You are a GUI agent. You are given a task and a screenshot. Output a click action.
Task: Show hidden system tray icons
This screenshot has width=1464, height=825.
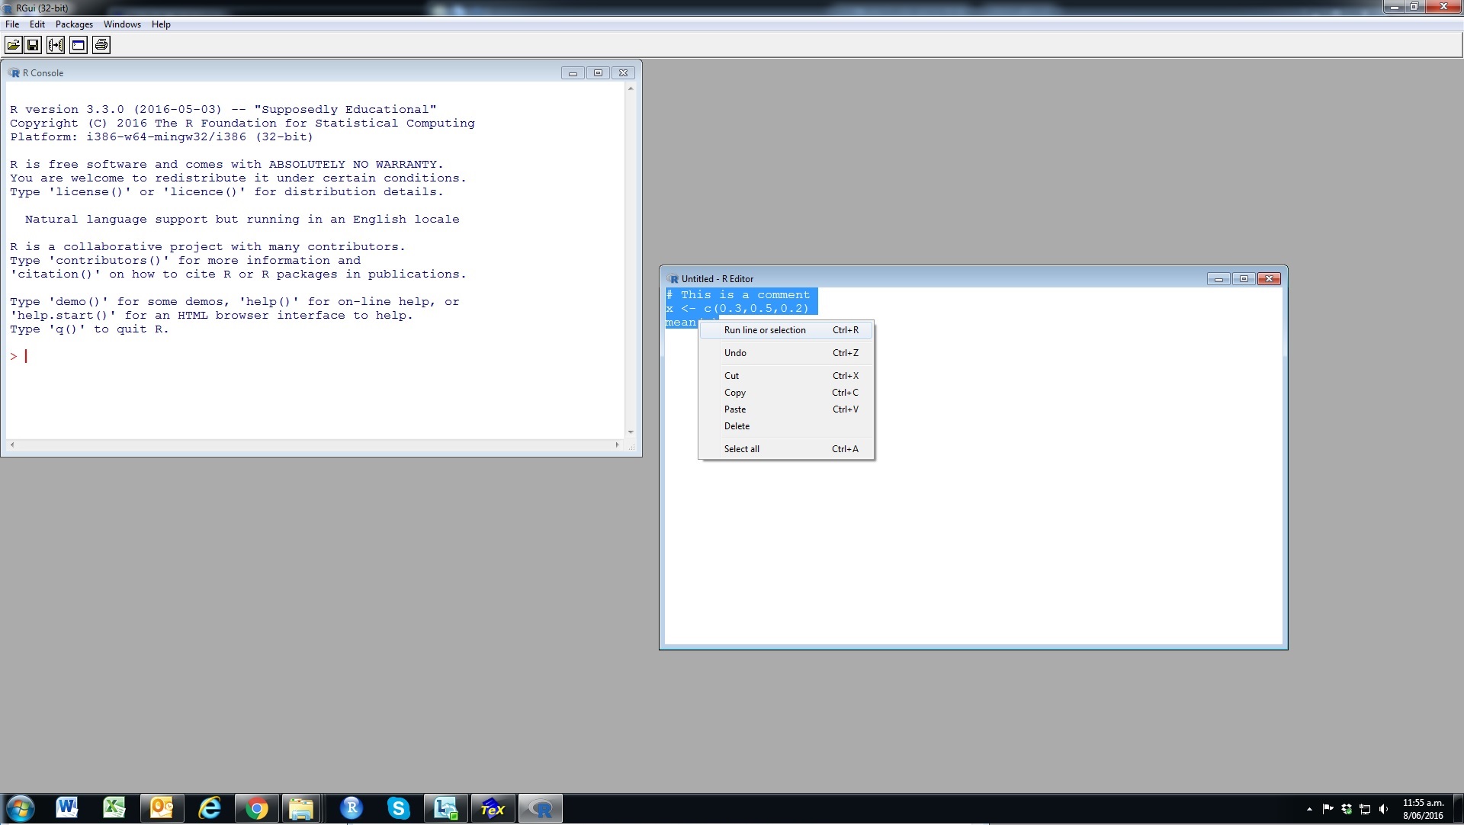tap(1309, 809)
